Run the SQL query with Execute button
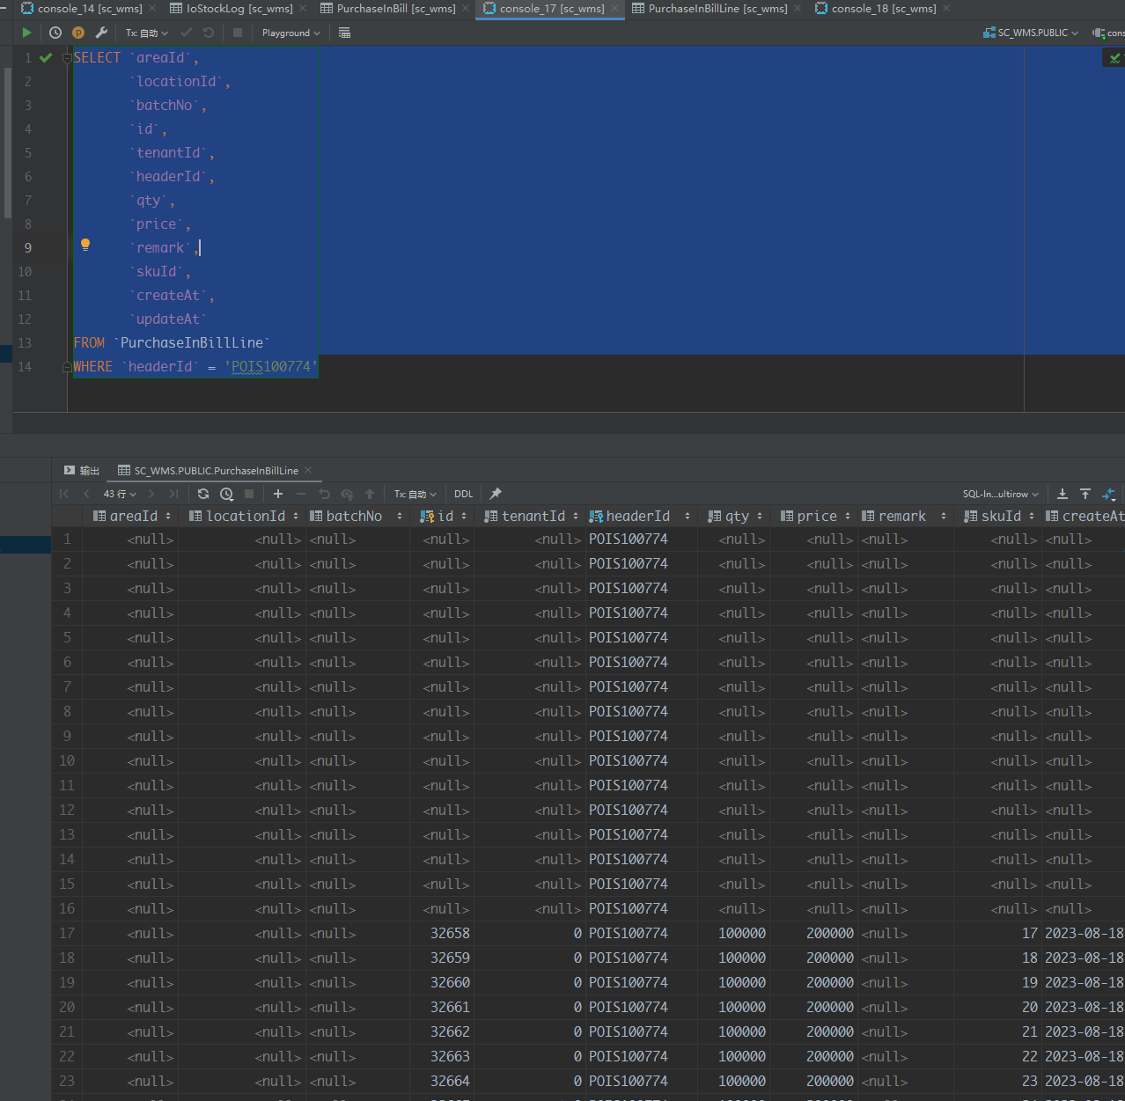This screenshot has height=1101, width=1125. click(x=26, y=33)
